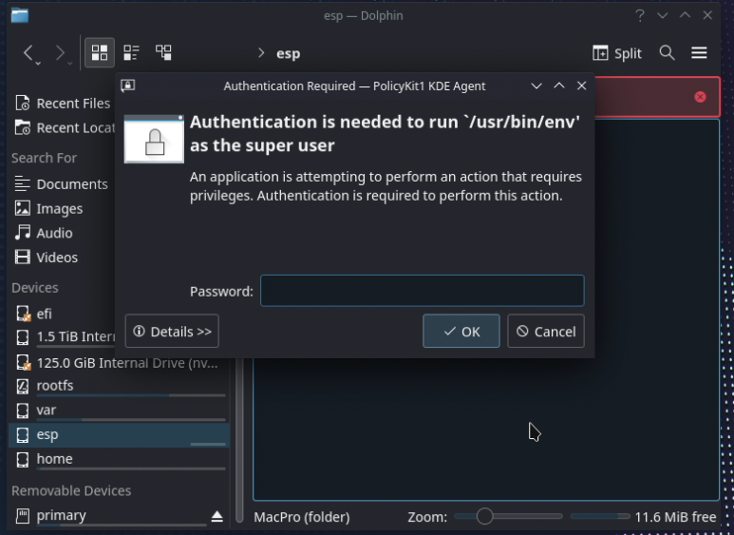The width and height of the screenshot is (734, 535).
Task: Open the 125.0 GiB Internal Drive
Action: coord(119,363)
